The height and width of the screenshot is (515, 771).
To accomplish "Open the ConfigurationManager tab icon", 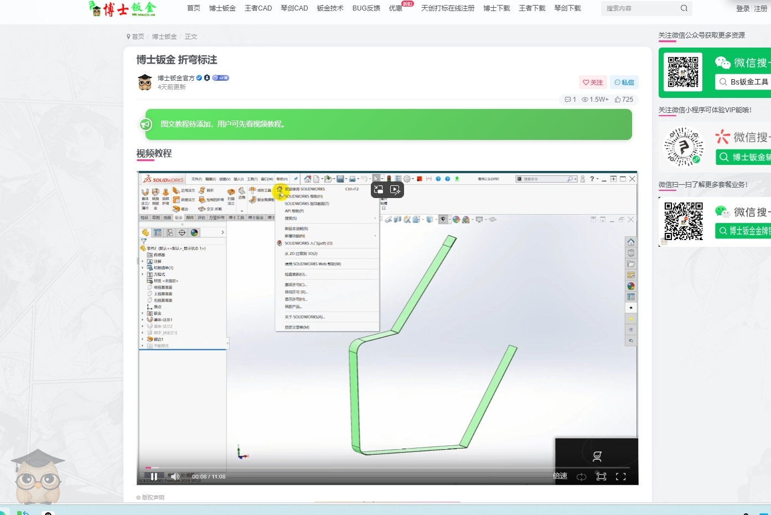I will [x=170, y=233].
